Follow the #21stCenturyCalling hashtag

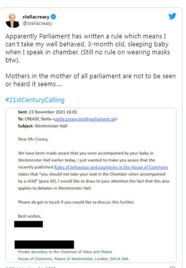(x=35, y=100)
